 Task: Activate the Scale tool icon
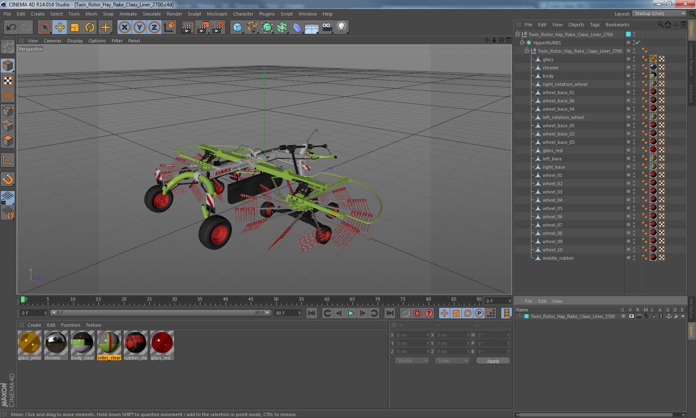pyautogui.click(x=75, y=27)
